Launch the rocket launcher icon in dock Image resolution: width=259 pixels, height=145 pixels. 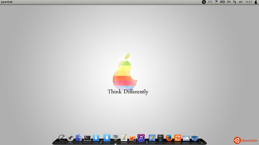[x=70, y=138]
